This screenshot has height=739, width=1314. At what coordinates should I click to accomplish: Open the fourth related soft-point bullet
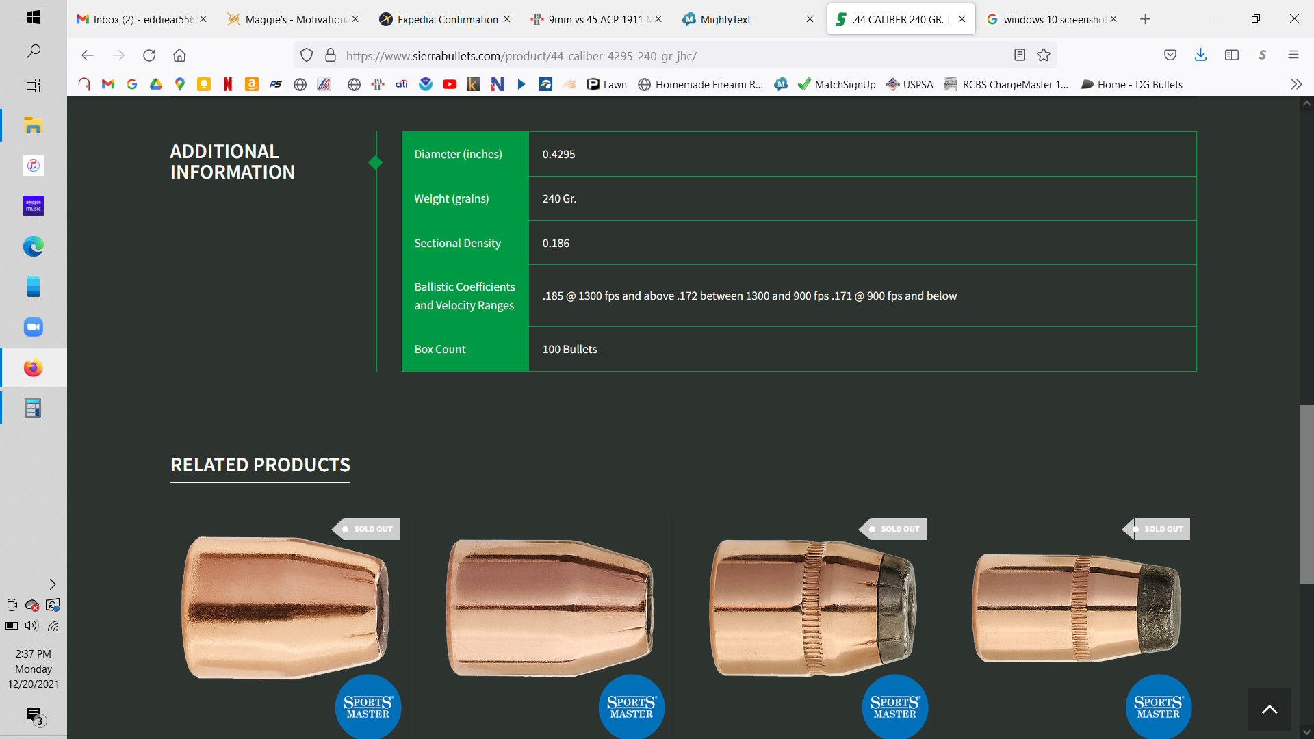[1077, 608]
